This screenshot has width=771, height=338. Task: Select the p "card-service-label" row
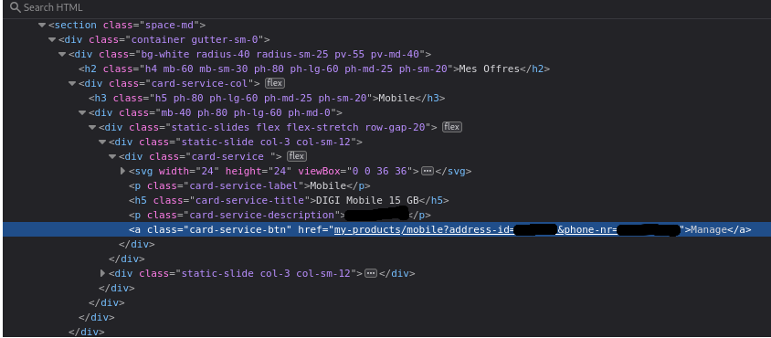[387, 186]
